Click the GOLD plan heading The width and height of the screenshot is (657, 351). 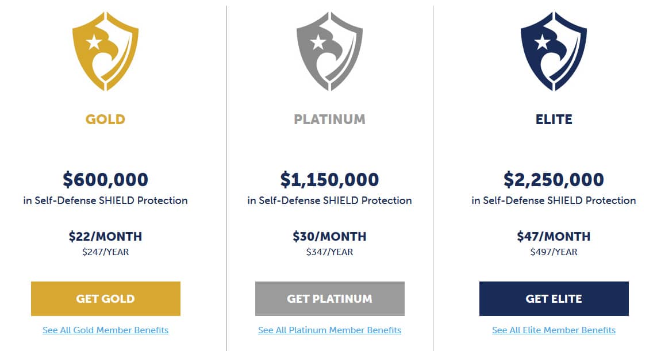coord(105,119)
